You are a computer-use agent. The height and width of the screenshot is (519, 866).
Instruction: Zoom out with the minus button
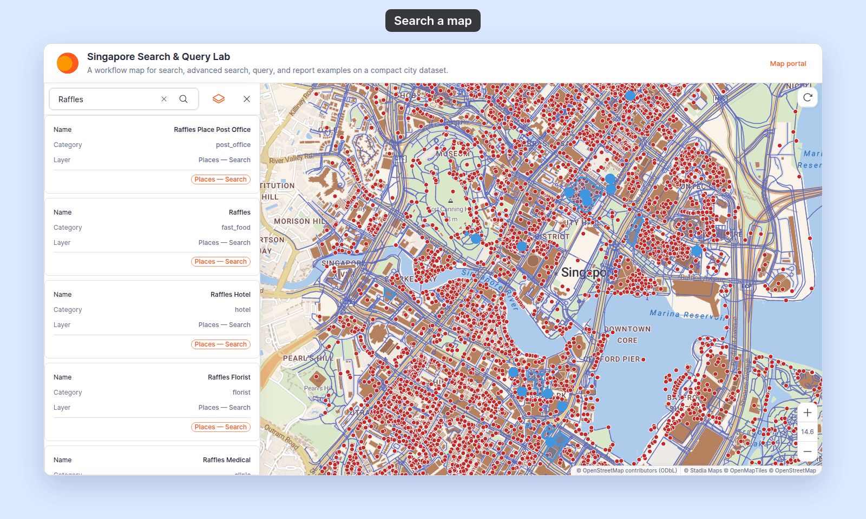(x=808, y=451)
